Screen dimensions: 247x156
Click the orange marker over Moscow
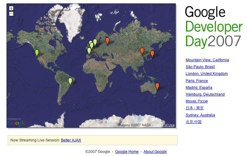(107, 40)
